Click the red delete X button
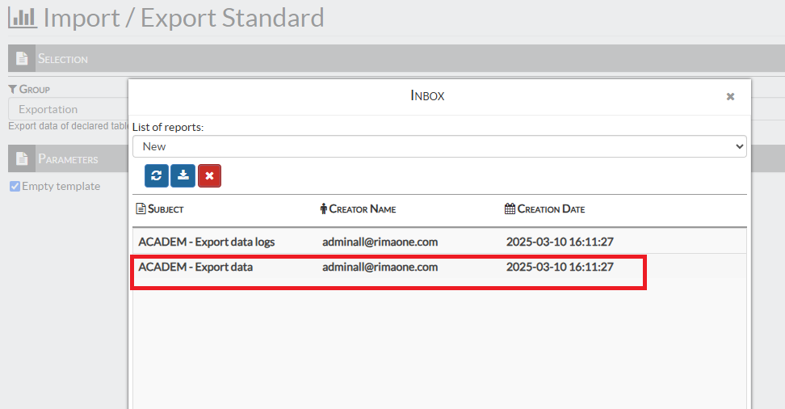 pyautogui.click(x=209, y=175)
